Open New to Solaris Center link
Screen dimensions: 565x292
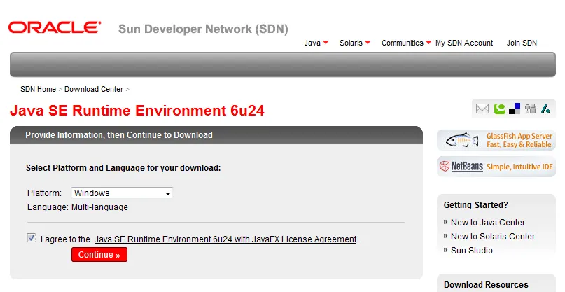click(x=493, y=237)
